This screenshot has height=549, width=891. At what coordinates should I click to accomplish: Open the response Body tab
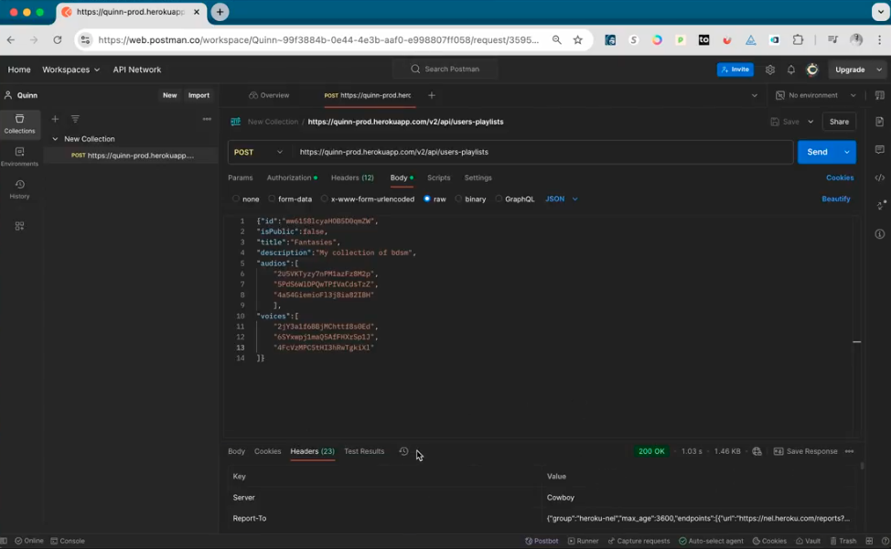(x=236, y=451)
